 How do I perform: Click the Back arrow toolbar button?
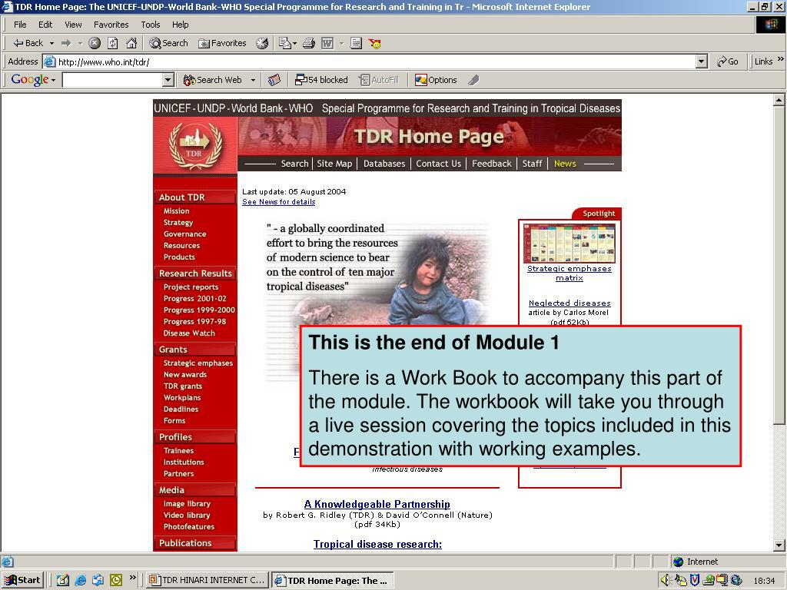[x=28, y=44]
